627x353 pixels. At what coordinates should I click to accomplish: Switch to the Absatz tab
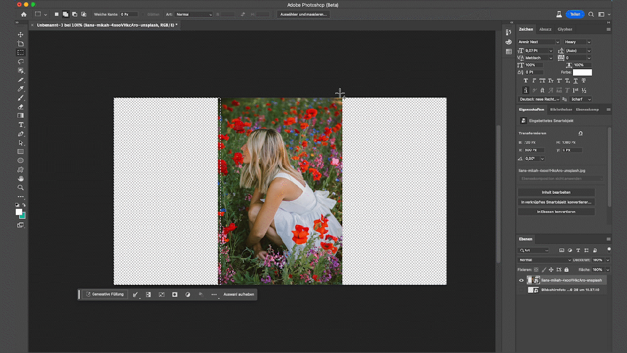click(x=545, y=29)
